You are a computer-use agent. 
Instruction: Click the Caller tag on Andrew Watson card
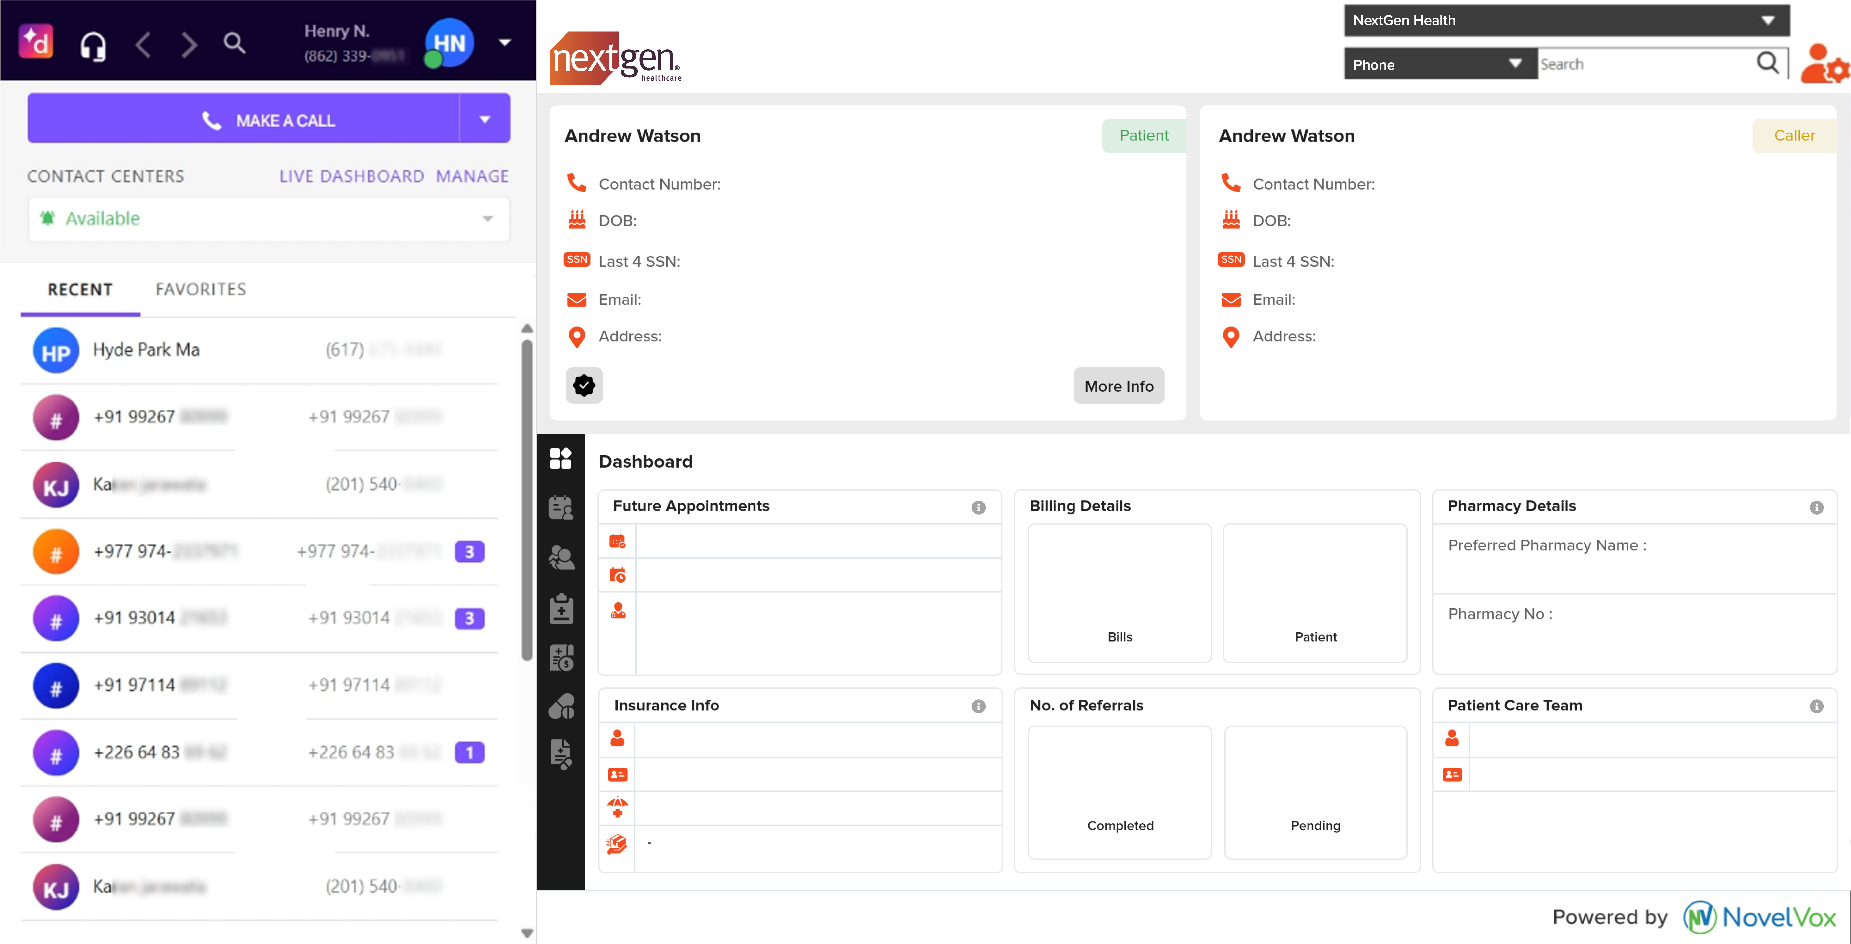tap(1794, 135)
